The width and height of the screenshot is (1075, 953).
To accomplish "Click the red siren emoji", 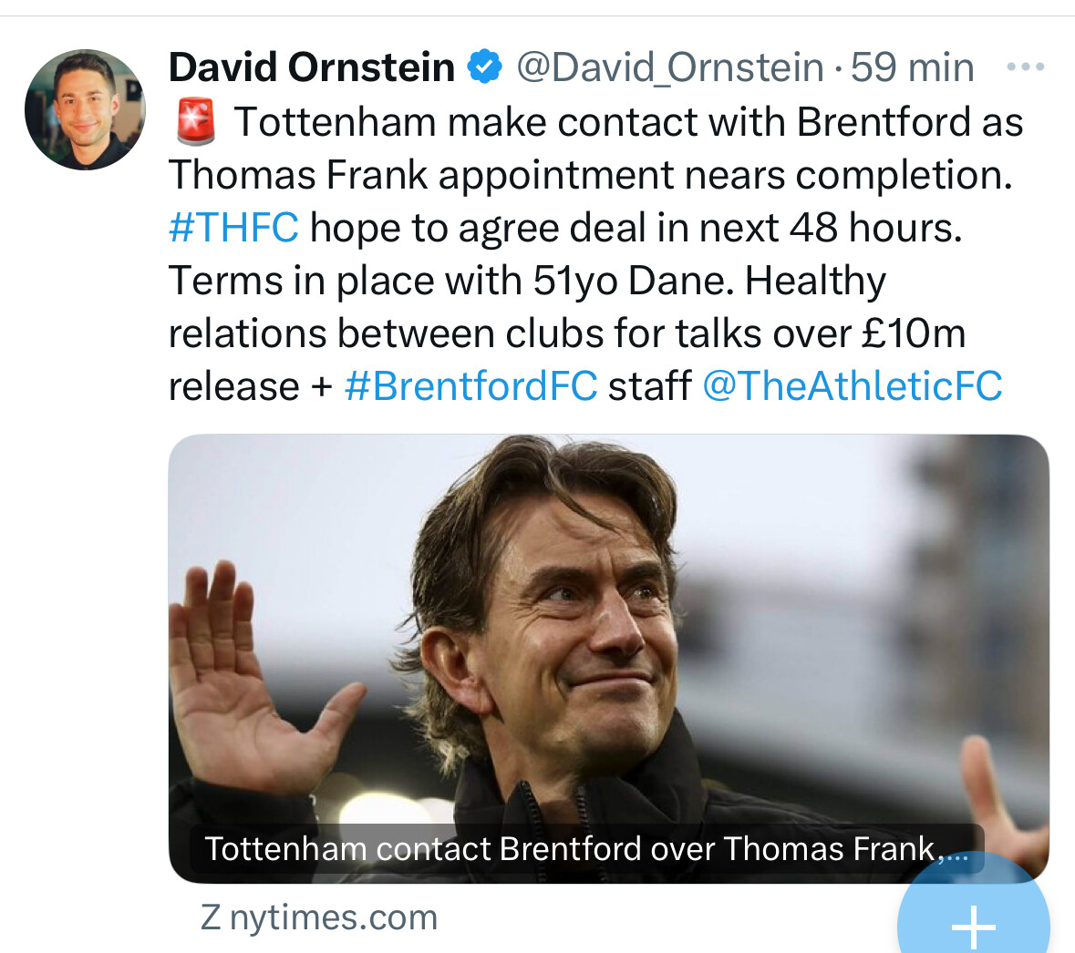I will coord(194,123).
